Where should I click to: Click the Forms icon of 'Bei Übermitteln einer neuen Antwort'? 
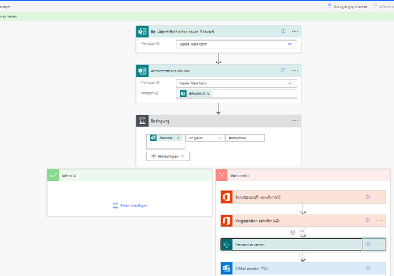tap(142, 32)
